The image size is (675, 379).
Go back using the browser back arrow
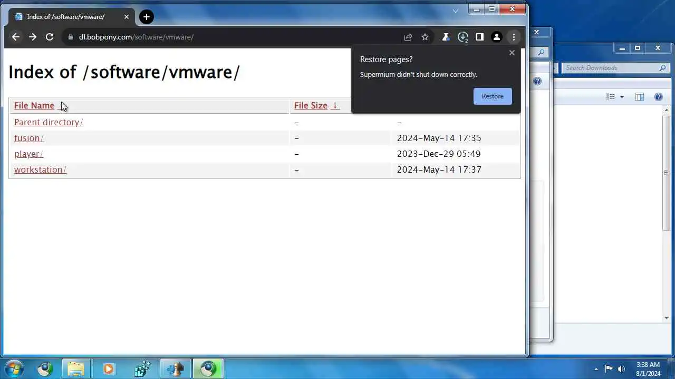coord(16,37)
